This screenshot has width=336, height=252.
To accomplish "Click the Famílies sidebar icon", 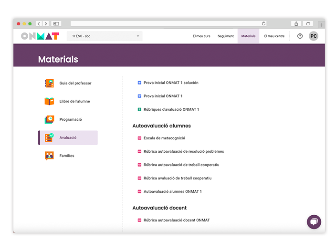I will click(x=49, y=156).
